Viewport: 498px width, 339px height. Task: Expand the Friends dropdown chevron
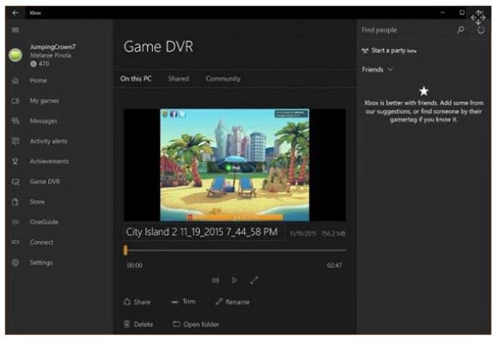tap(390, 69)
